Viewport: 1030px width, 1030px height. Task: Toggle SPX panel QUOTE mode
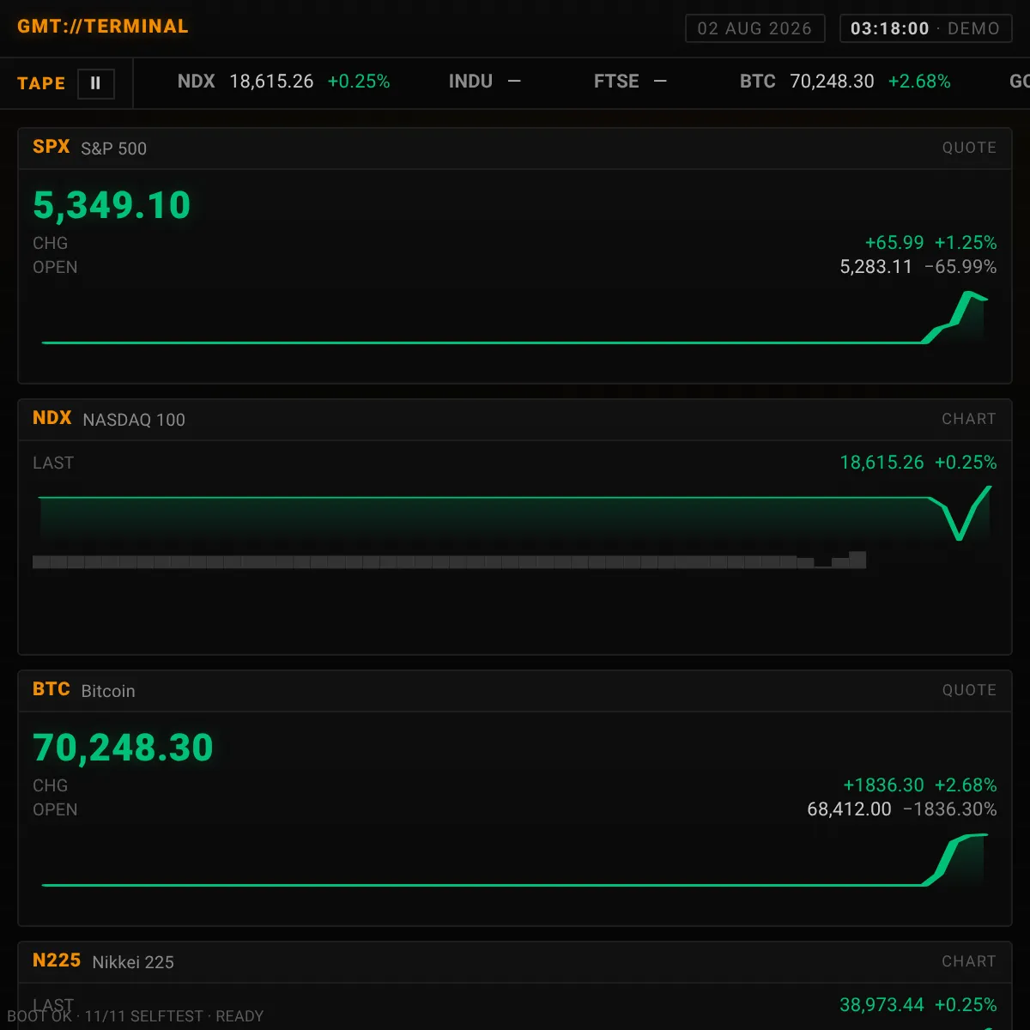[x=969, y=148]
